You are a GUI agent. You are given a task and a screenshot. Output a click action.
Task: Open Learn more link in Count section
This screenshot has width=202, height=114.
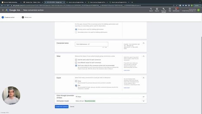[127, 88]
